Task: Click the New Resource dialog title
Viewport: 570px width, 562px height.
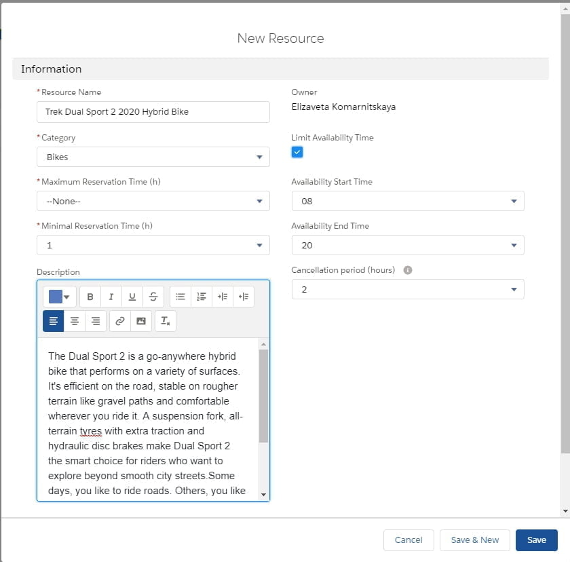Action: [x=281, y=38]
